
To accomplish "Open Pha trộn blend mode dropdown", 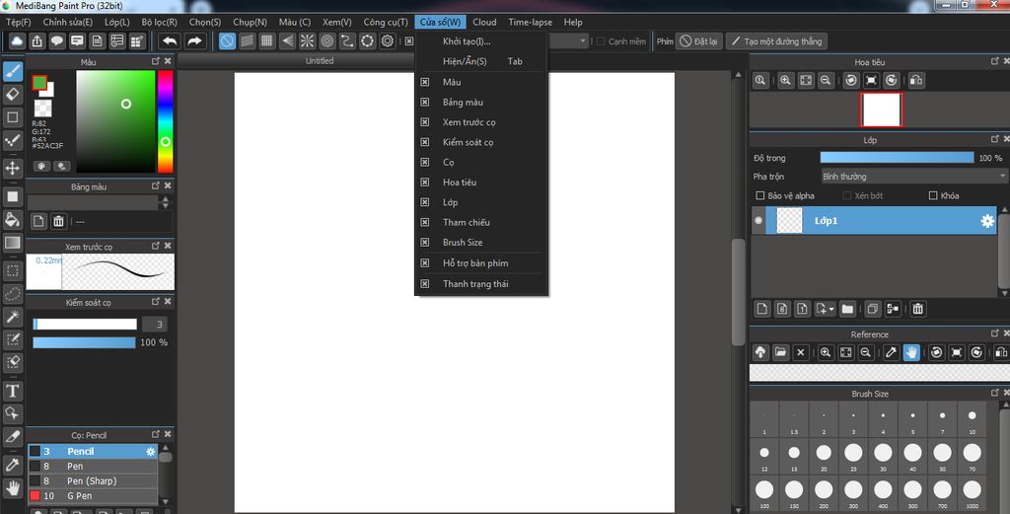I will point(913,176).
